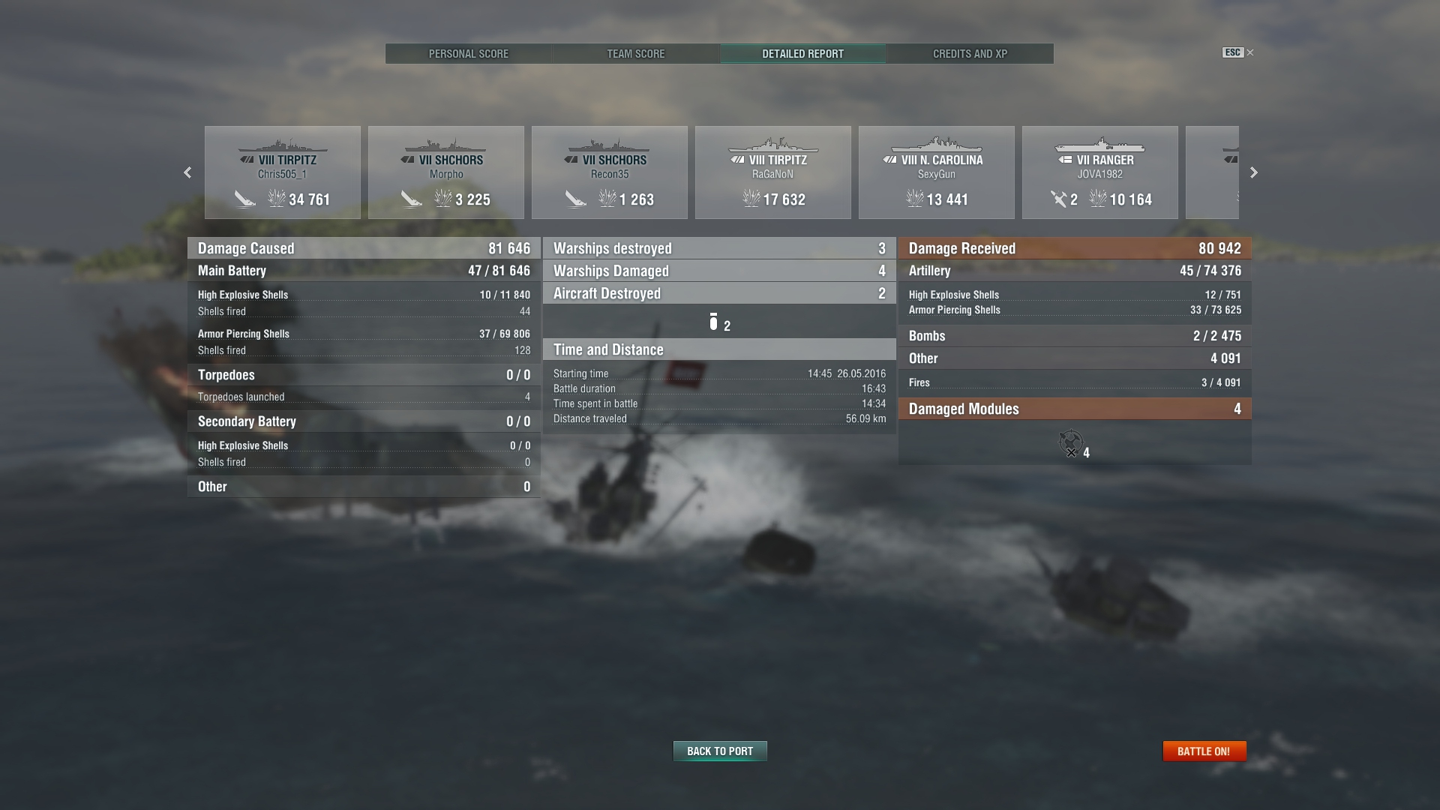
Task: Open the Credits and XP tab
Action: pyautogui.click(x=970, y=54)
